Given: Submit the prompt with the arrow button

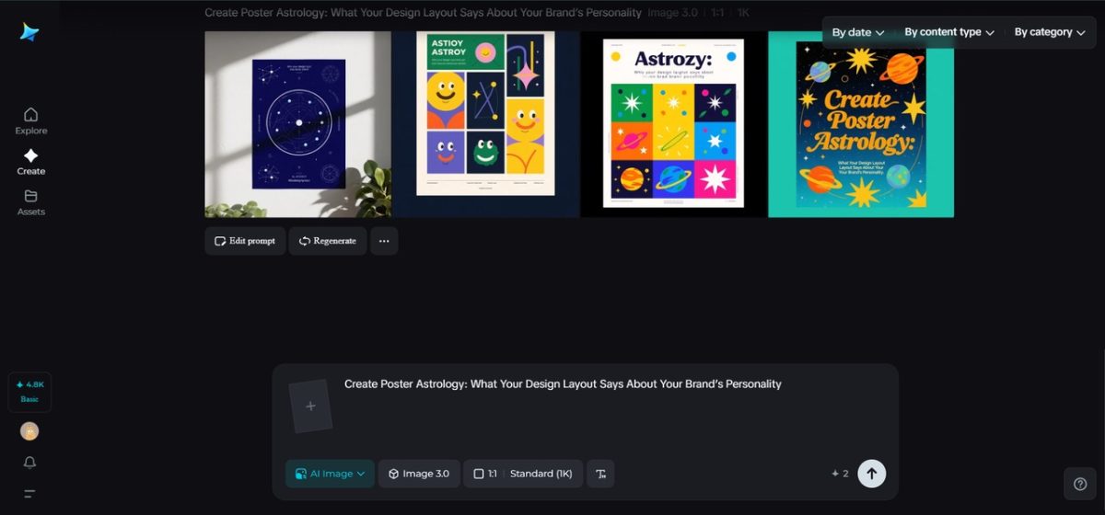Looking at the screenshot, I should [871, 474].
